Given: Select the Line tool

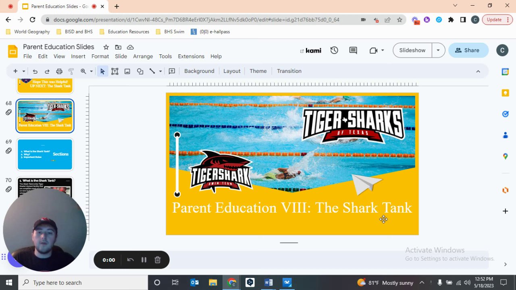Looking at the screenshot, I should point(152,71).
